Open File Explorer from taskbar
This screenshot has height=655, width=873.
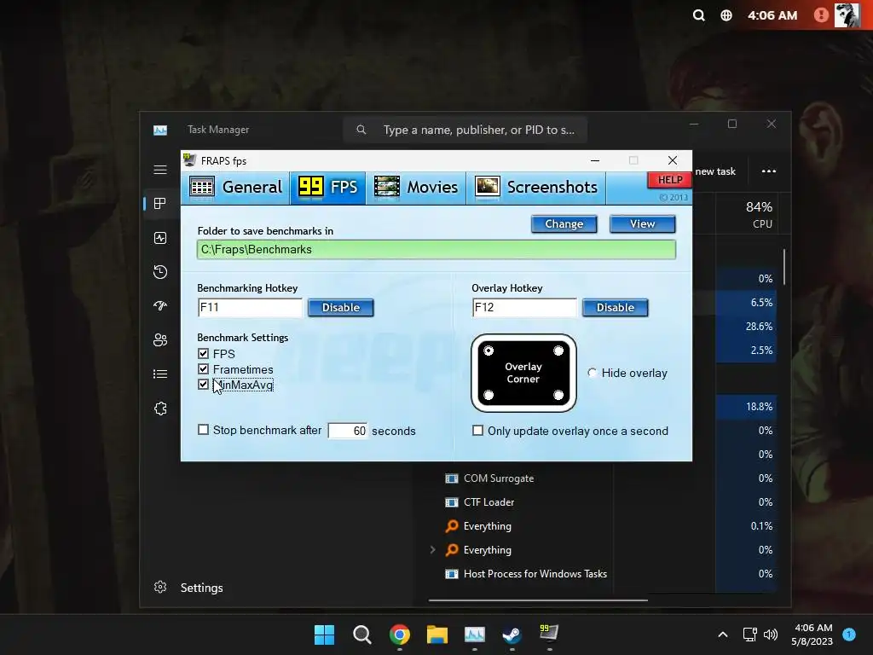pos(437,635)
